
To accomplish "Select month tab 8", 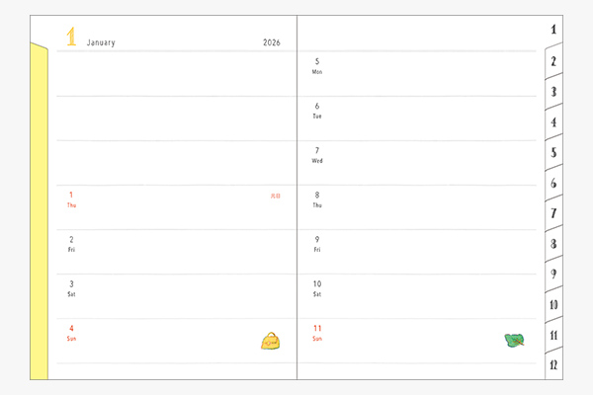I will pyautogui.click(x=553, y=244).
